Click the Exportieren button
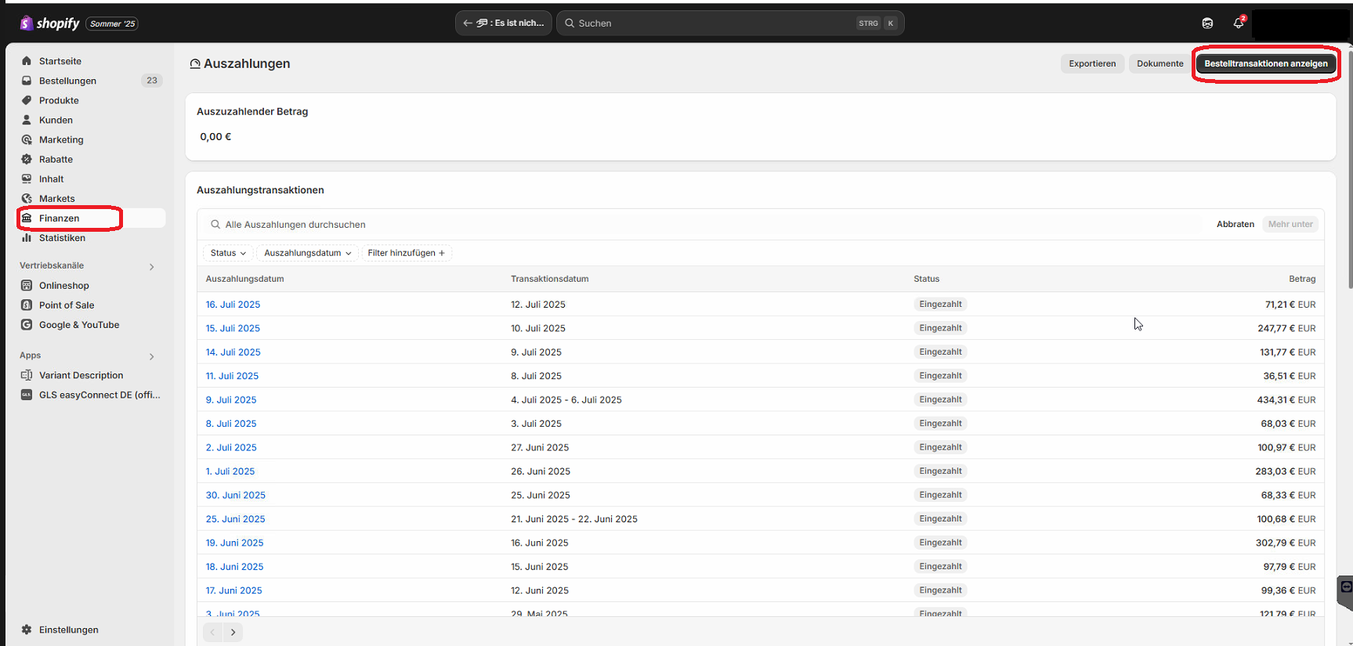Image resolution: width=1353 pixels, height=646 pixels. coord(1092,63)
